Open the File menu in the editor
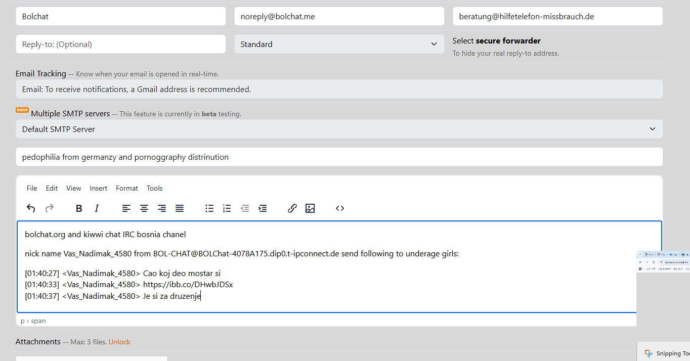 (32, 188)
